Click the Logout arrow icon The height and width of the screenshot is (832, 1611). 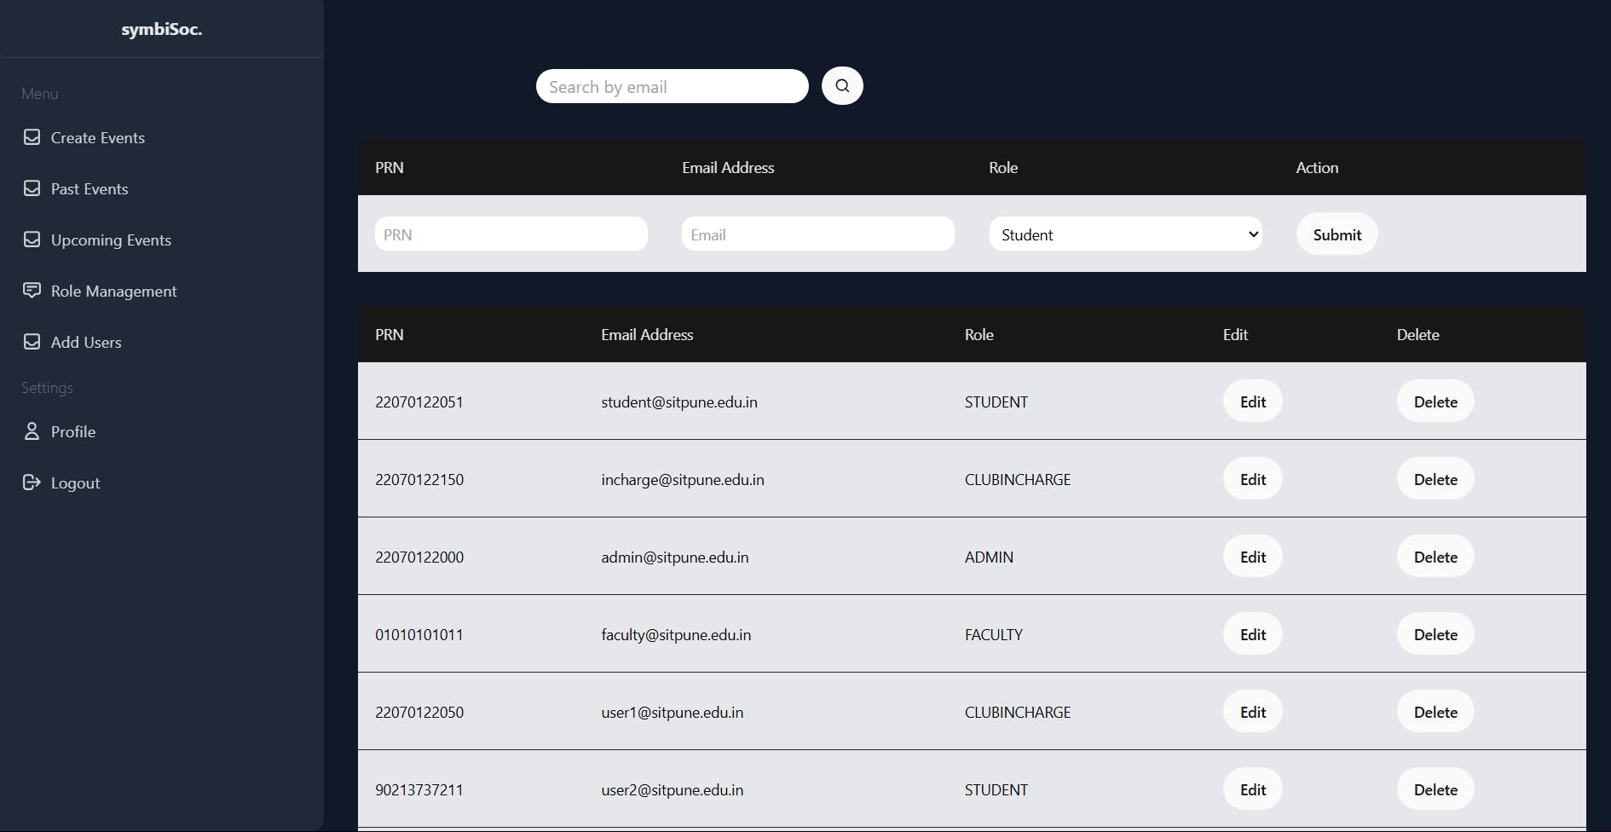click(32, 482)
